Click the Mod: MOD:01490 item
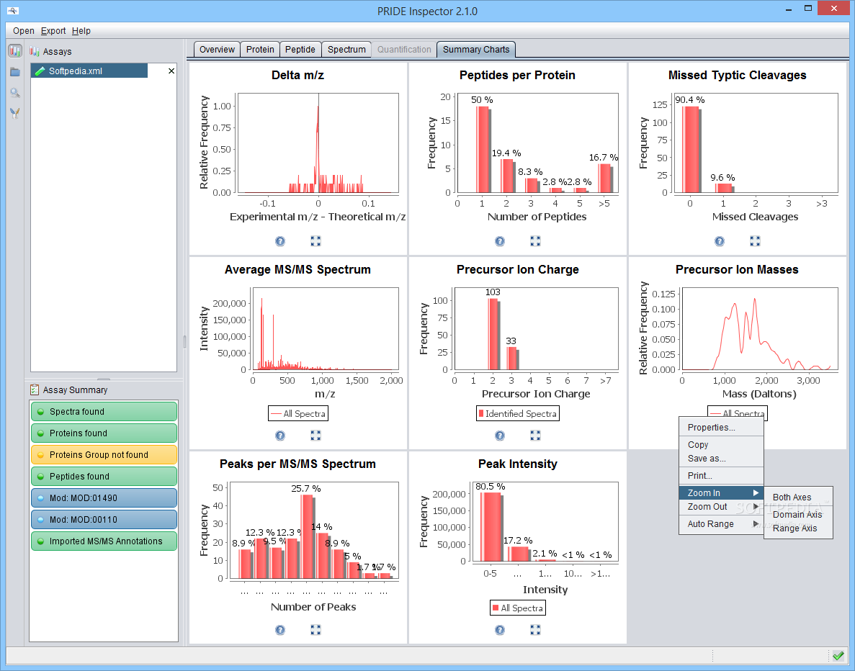Viewport: 855px width, 671px height. [104, 498]
